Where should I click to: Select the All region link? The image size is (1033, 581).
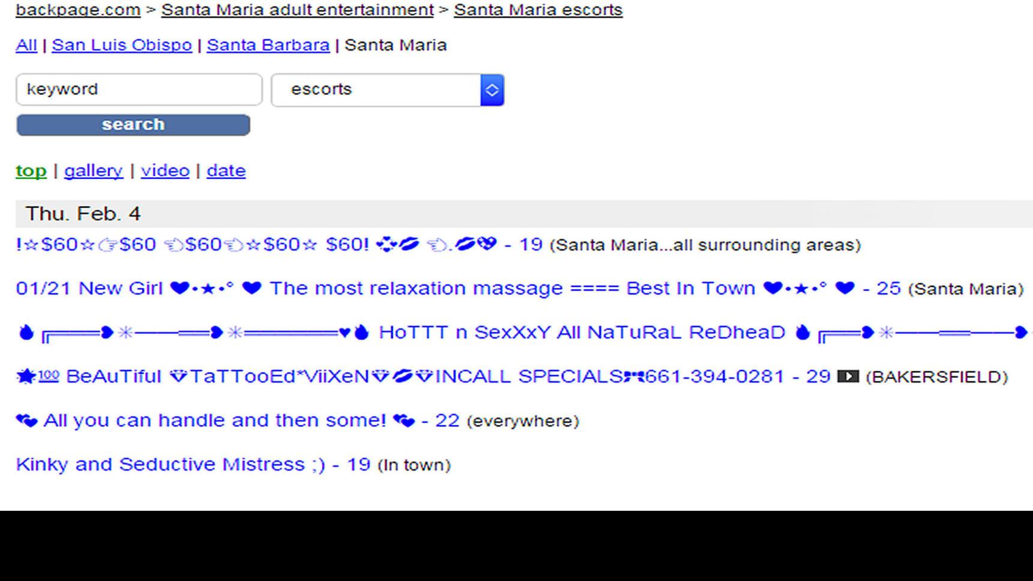[x=26, y=45]
